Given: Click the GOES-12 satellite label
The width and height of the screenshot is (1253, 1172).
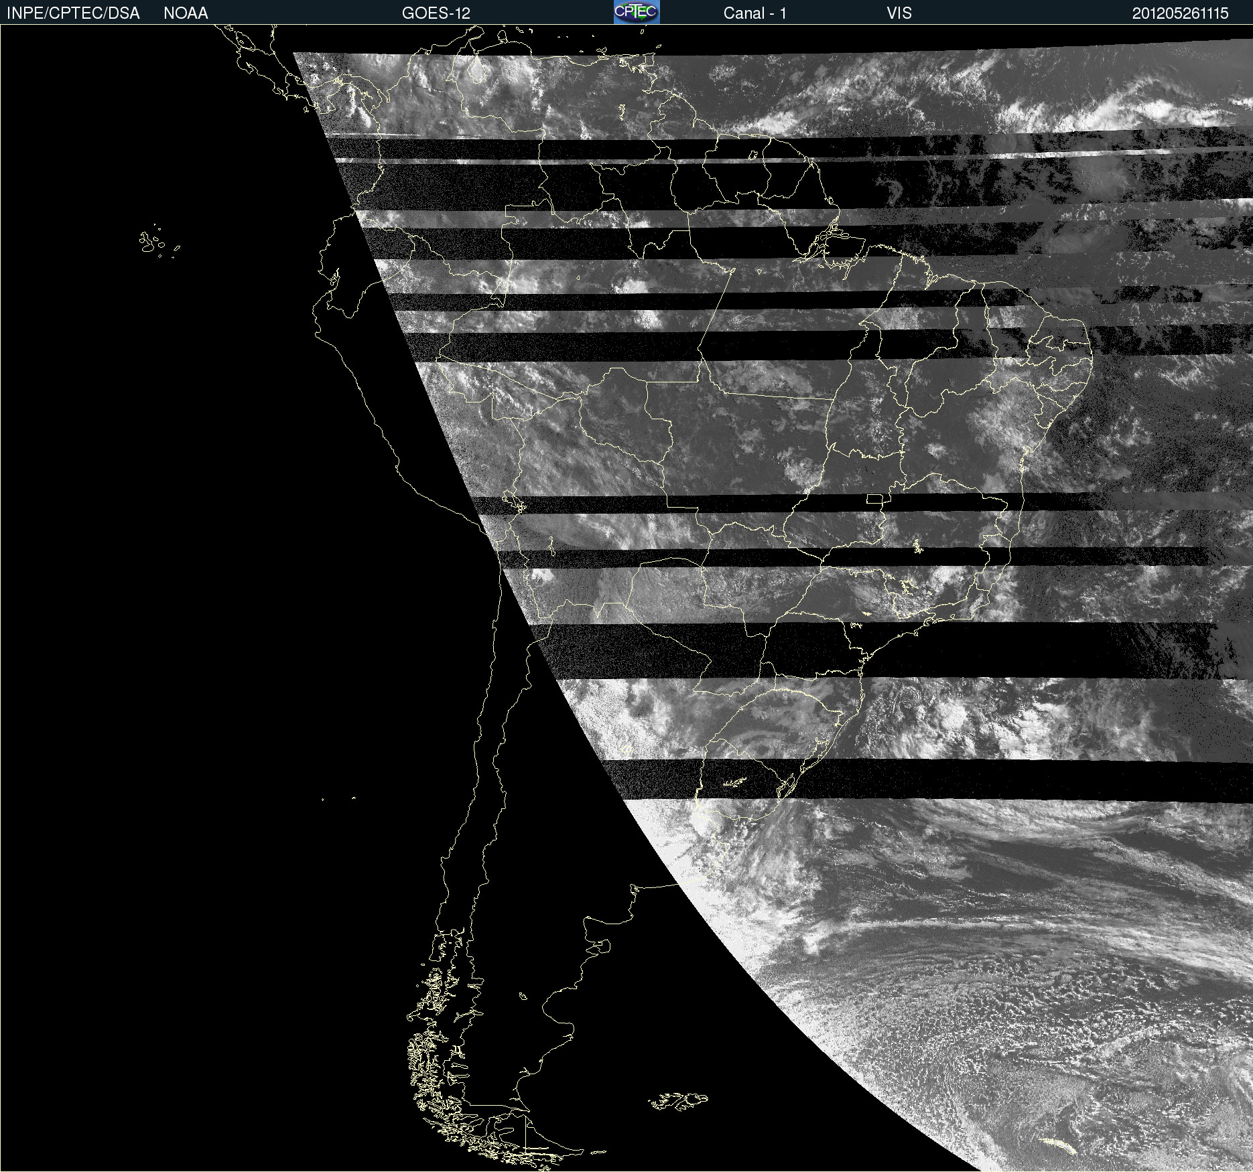Looking at the screenshot, I should (436, 13).
